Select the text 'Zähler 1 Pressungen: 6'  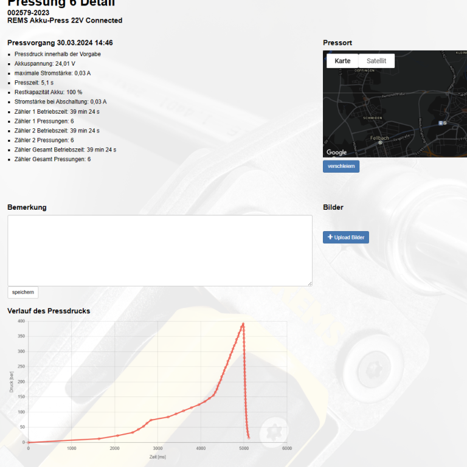44,121
